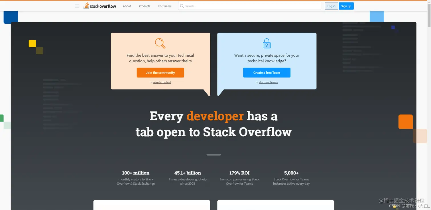Click the orange word 'developer' in headline

[x=215, y=116]
